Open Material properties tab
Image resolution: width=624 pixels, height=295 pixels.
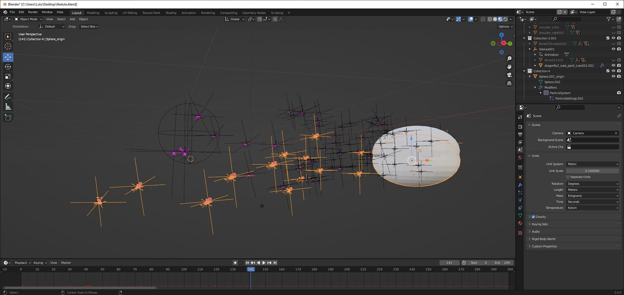[520, 223]
